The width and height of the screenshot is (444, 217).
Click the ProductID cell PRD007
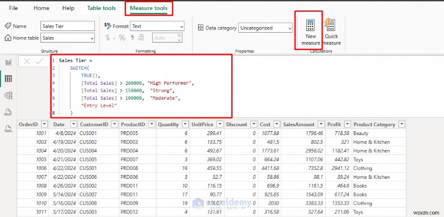[138, 159]
